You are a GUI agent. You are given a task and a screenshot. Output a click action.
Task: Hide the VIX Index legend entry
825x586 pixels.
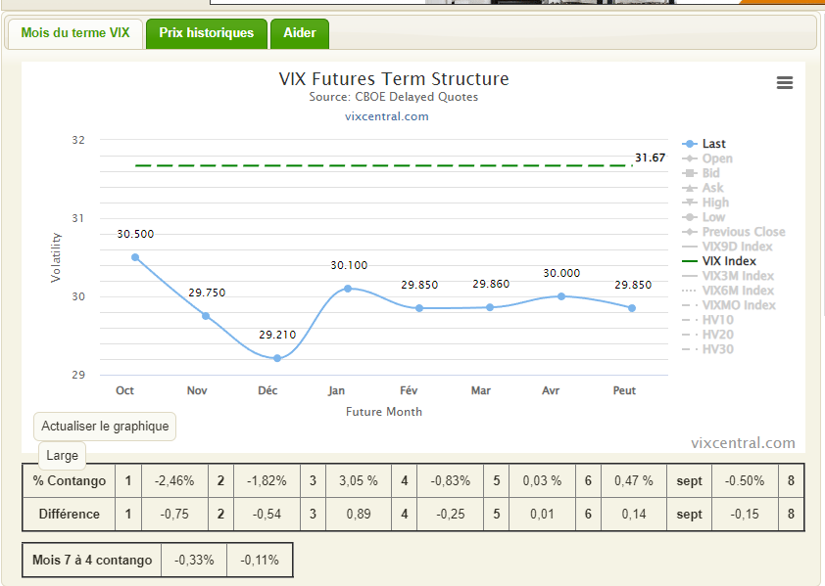point(719,261)
